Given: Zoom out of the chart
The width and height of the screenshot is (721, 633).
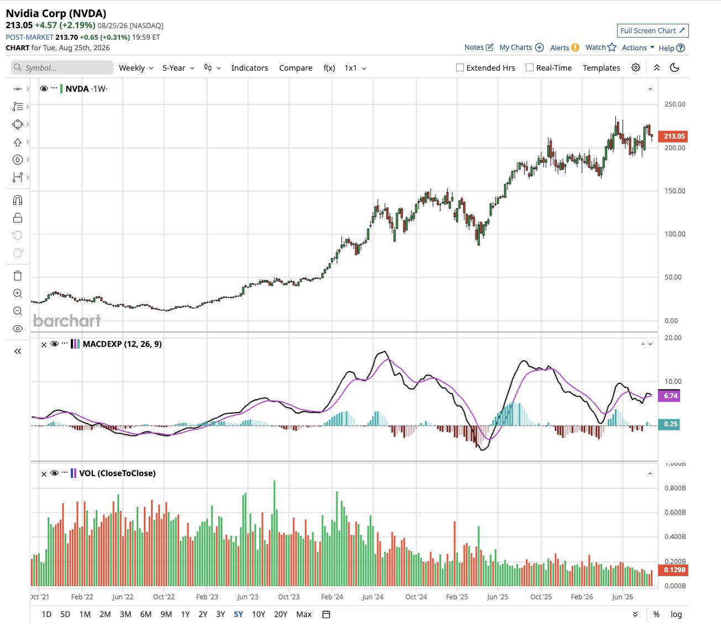Looking at the screenshot, I should [18, 311].
